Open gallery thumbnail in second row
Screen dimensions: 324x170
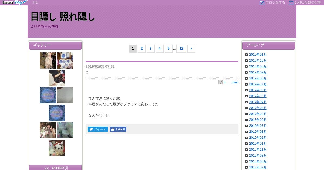tap(57, 78)
